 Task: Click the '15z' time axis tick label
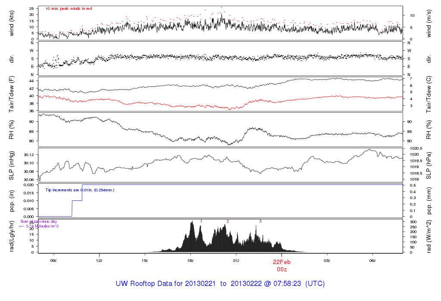coord(145,261)
